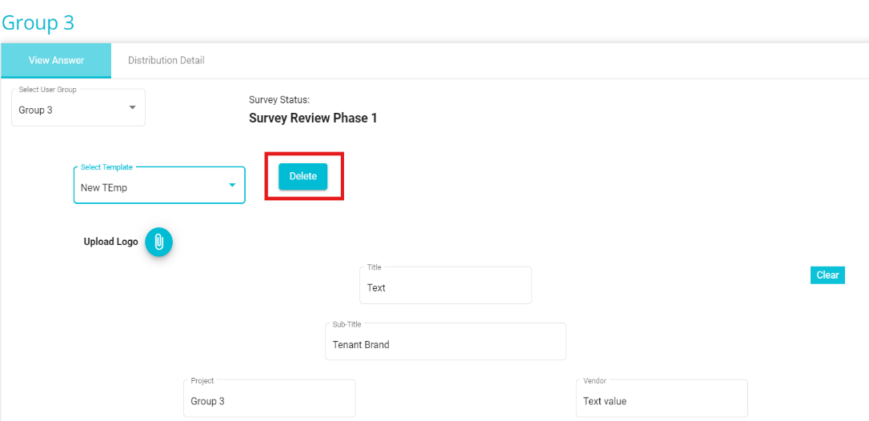The image size is (869, 421).
Task: Click the Clear button
Action: click(x=827, y=275)
